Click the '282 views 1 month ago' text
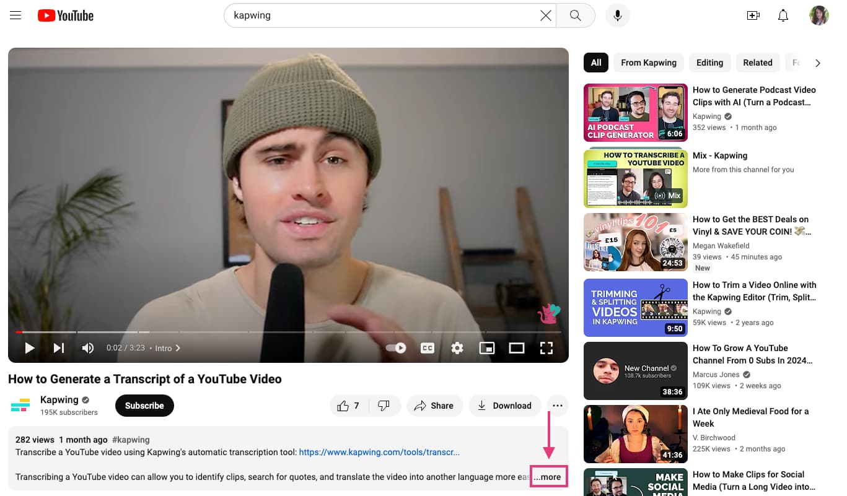The width and height of the screenshot is (847, 496). pyautogui.click(x=61, y=440)
